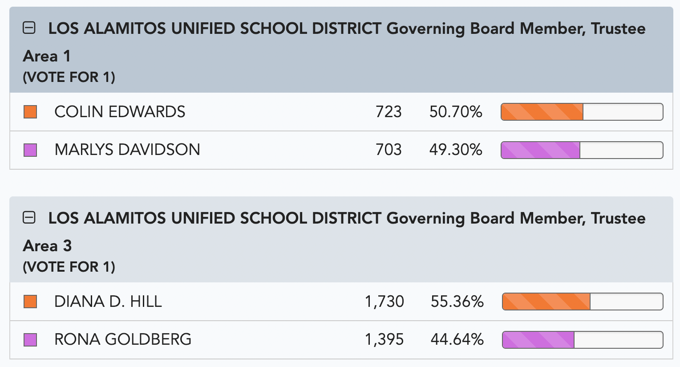Image resolution: width=680 pixels, height=367 pixels.
Task: Click Rona Goldberg's purple color swatch
Action: pos(30,340)
